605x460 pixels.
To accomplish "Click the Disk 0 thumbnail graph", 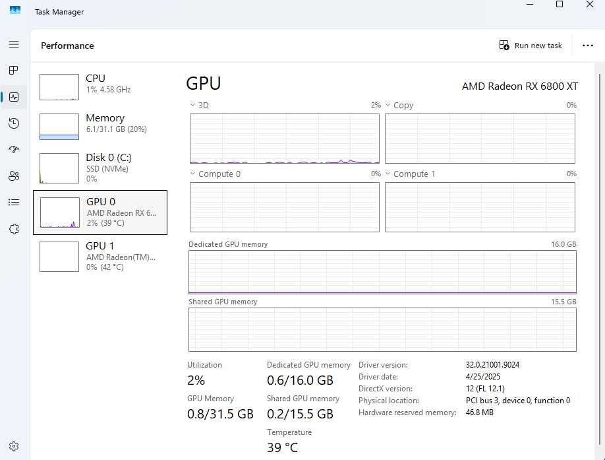I will [x=59, y=168].
